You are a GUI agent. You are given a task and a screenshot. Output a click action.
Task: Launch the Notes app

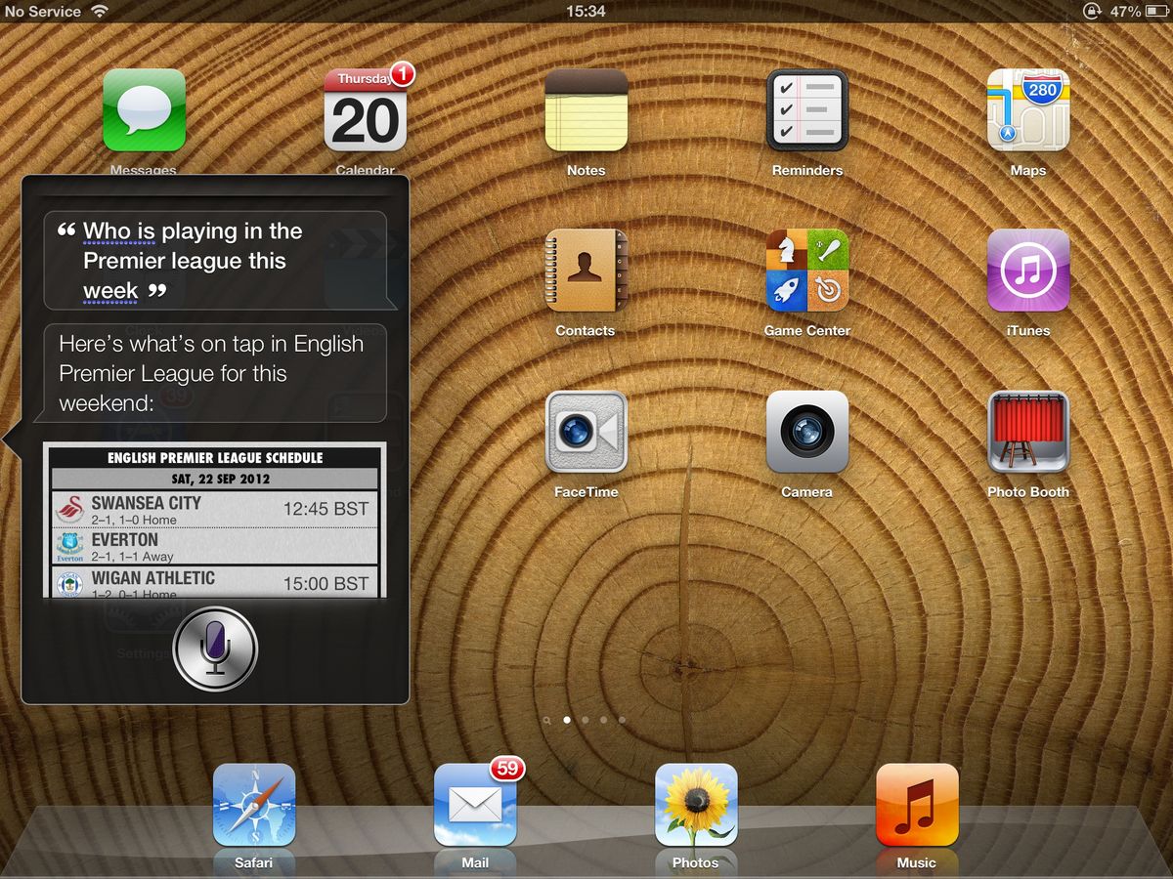coord(586,110)
